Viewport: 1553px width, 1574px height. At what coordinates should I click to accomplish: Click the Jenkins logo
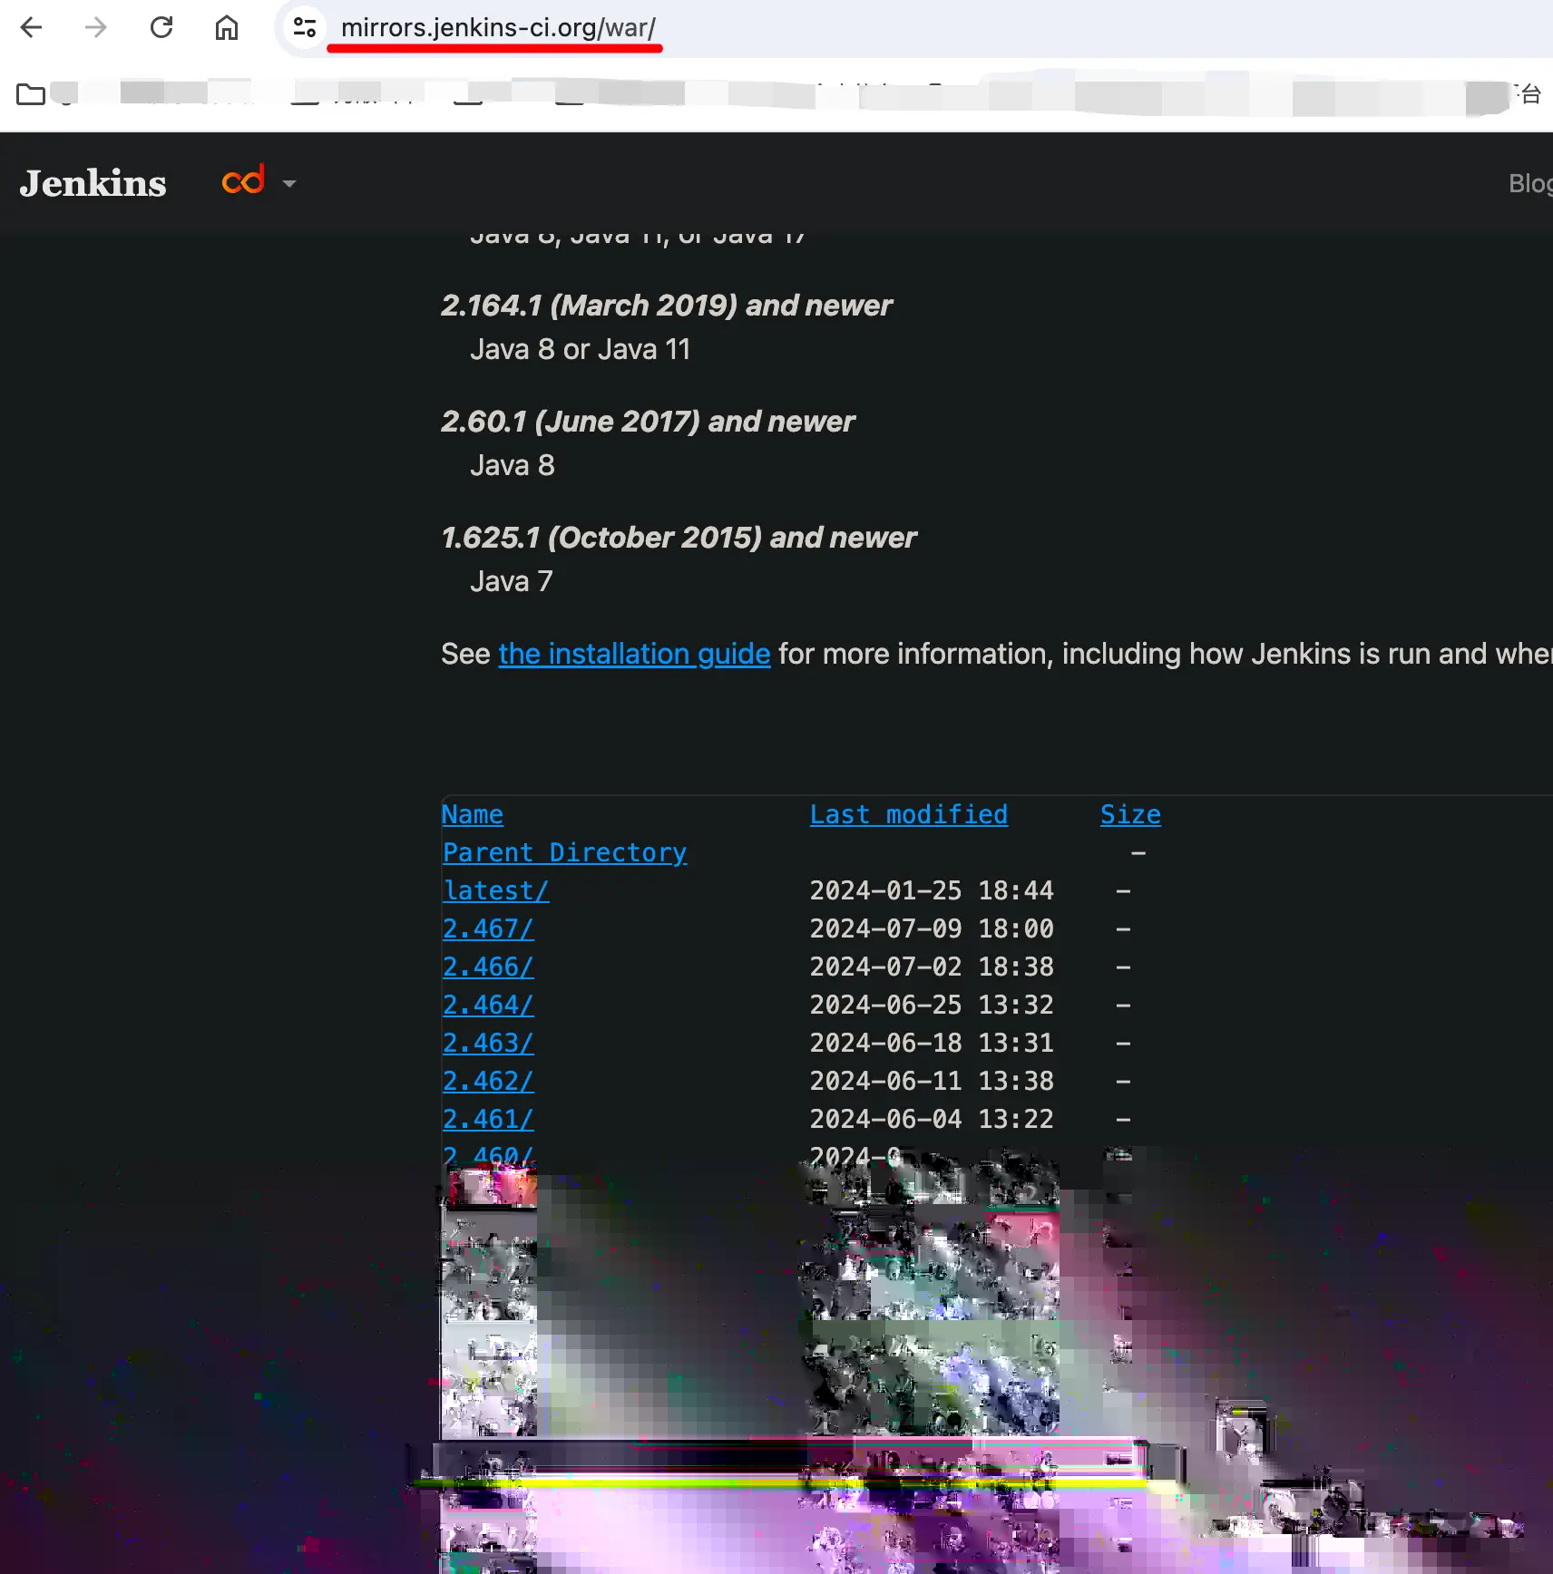[93, 183]
